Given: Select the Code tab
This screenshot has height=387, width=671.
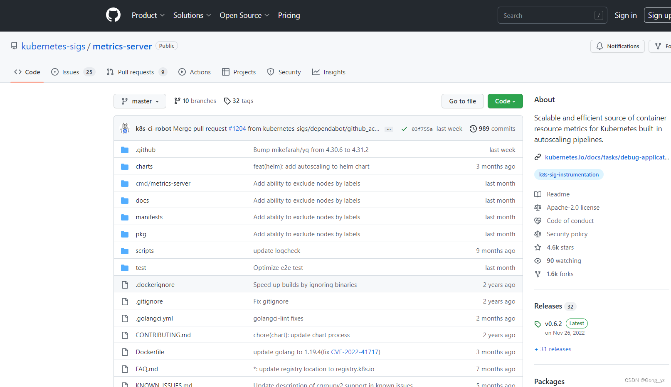Looking at the screenshot, I should click(27, 72).
